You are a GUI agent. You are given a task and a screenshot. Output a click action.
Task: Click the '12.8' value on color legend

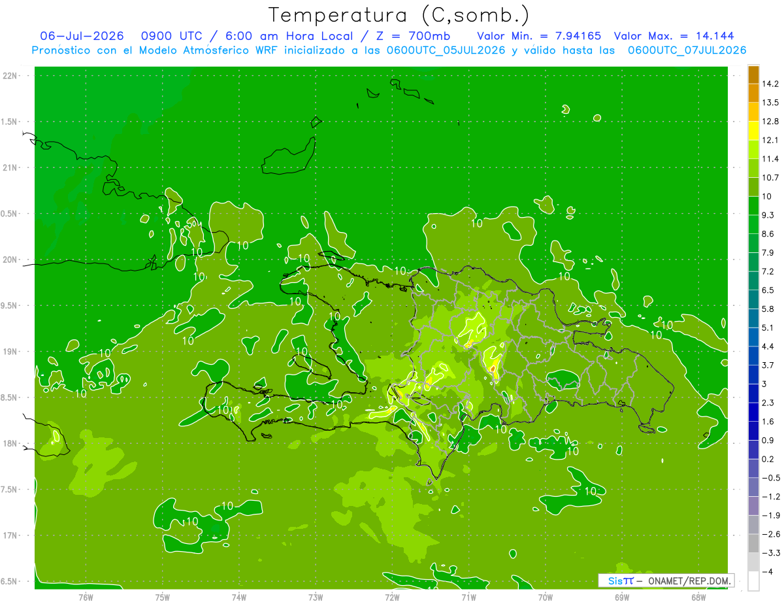point(770,122)
